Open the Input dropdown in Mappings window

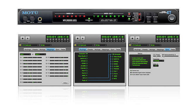(25, 54)
